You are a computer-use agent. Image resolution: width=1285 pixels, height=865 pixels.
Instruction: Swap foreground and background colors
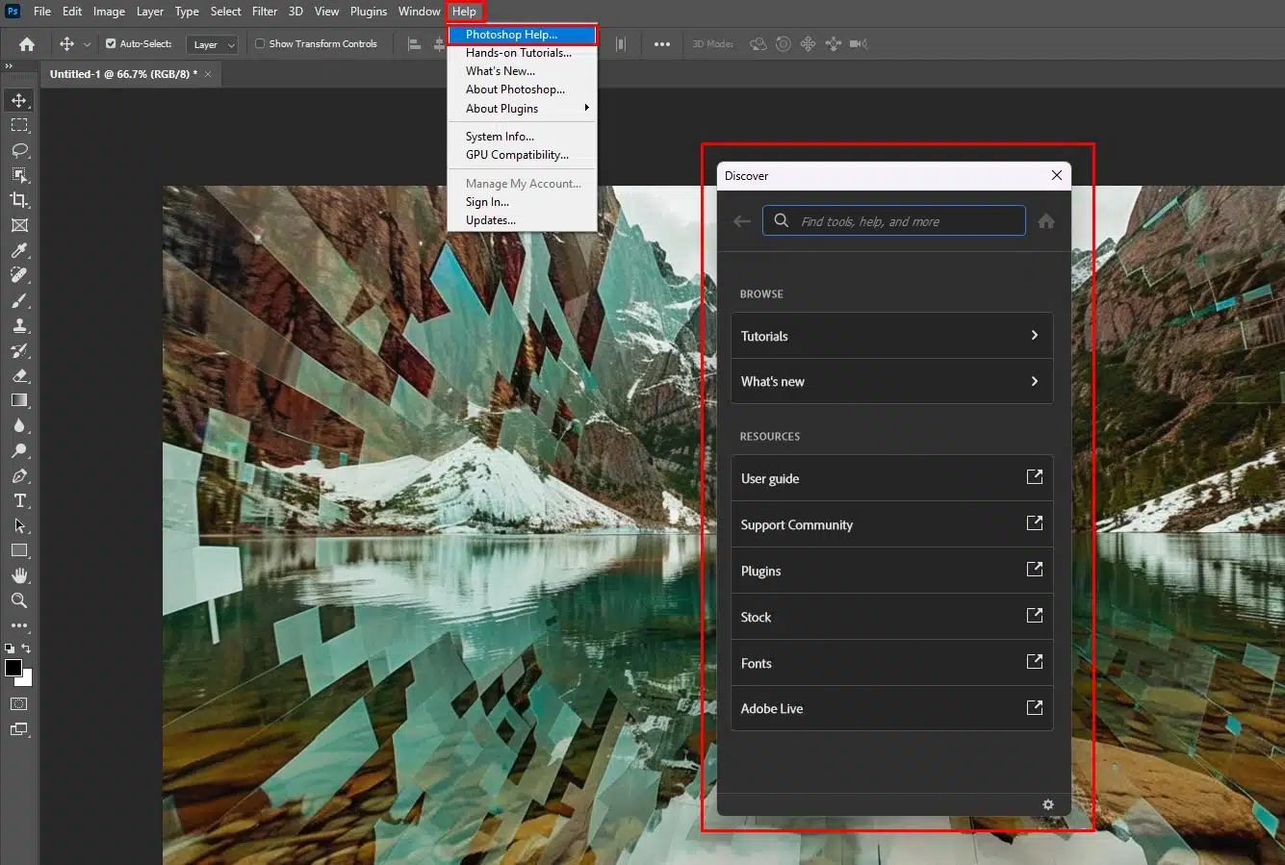[27, 649]
